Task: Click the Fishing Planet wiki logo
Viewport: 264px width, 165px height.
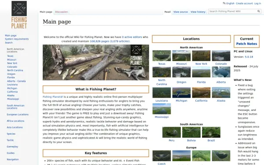Action: (19, 15)
